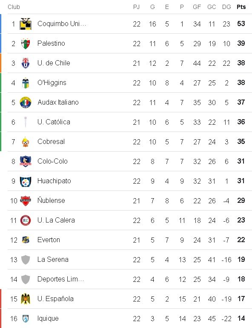The height and width of the screenshot is (328, 252).
Task: Click the Deportes Limache truncated name
Action: tap(60, 279)
